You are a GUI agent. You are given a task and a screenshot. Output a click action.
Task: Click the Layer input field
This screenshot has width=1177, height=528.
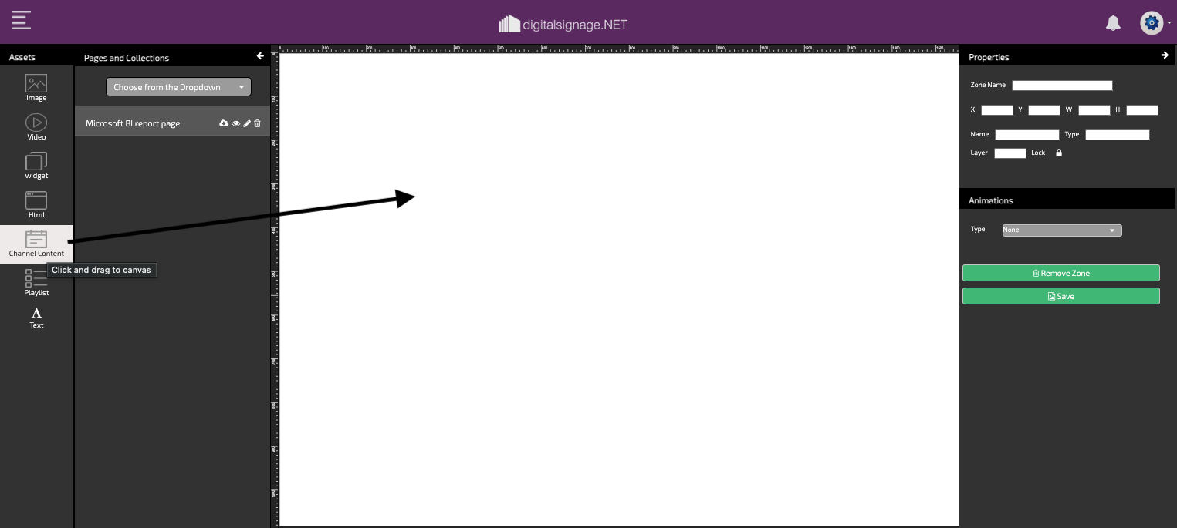(x=1010, y=153)
